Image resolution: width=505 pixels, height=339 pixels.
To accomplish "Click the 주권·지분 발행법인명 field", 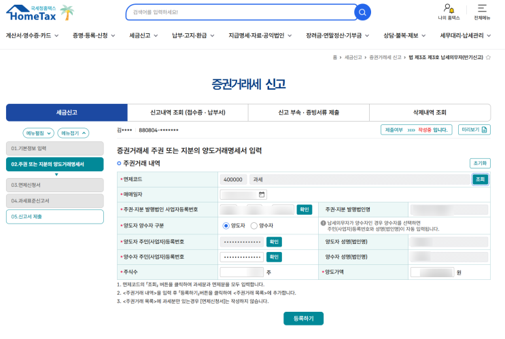I will (x=449, y=209).
